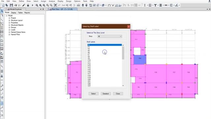Click the highlighted F2 list entry
The image size is (211, 119).
pyautogui.click(x=105, y=45)
